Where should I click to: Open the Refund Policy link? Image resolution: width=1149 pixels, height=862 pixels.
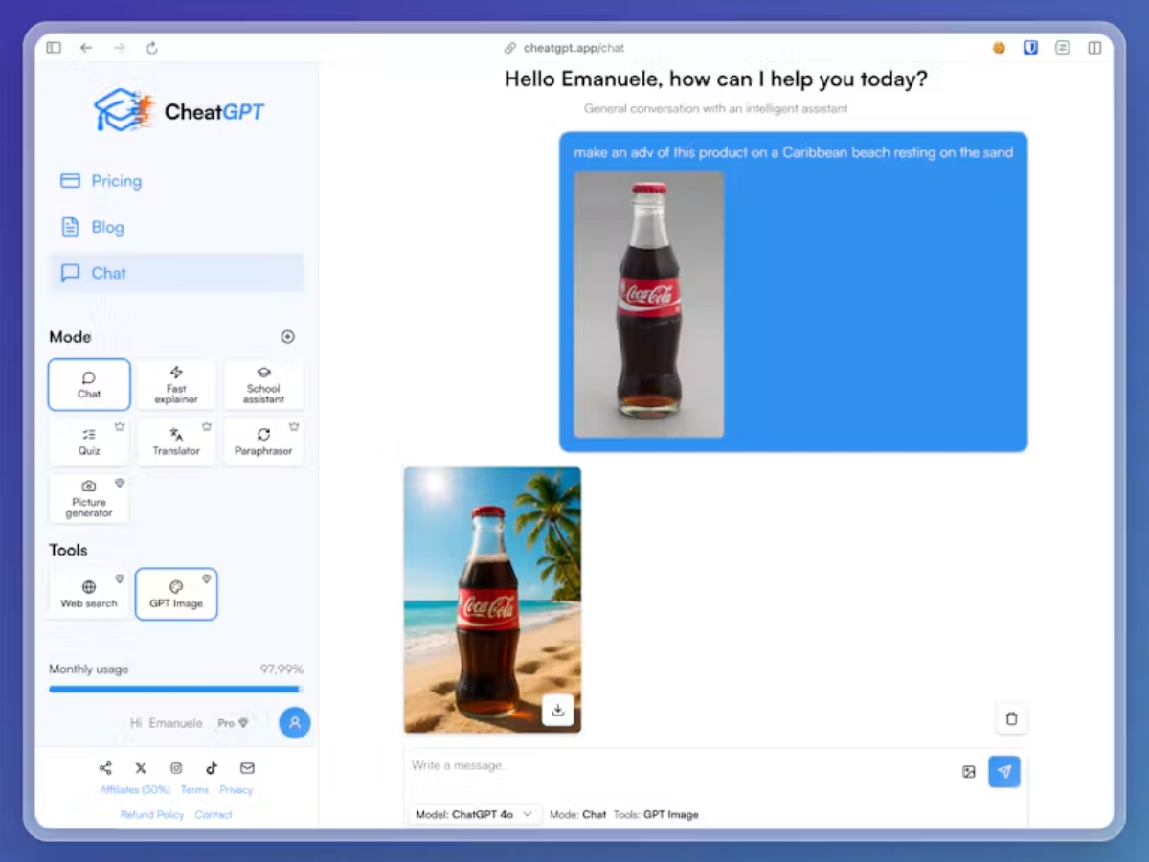click(152, 815)
